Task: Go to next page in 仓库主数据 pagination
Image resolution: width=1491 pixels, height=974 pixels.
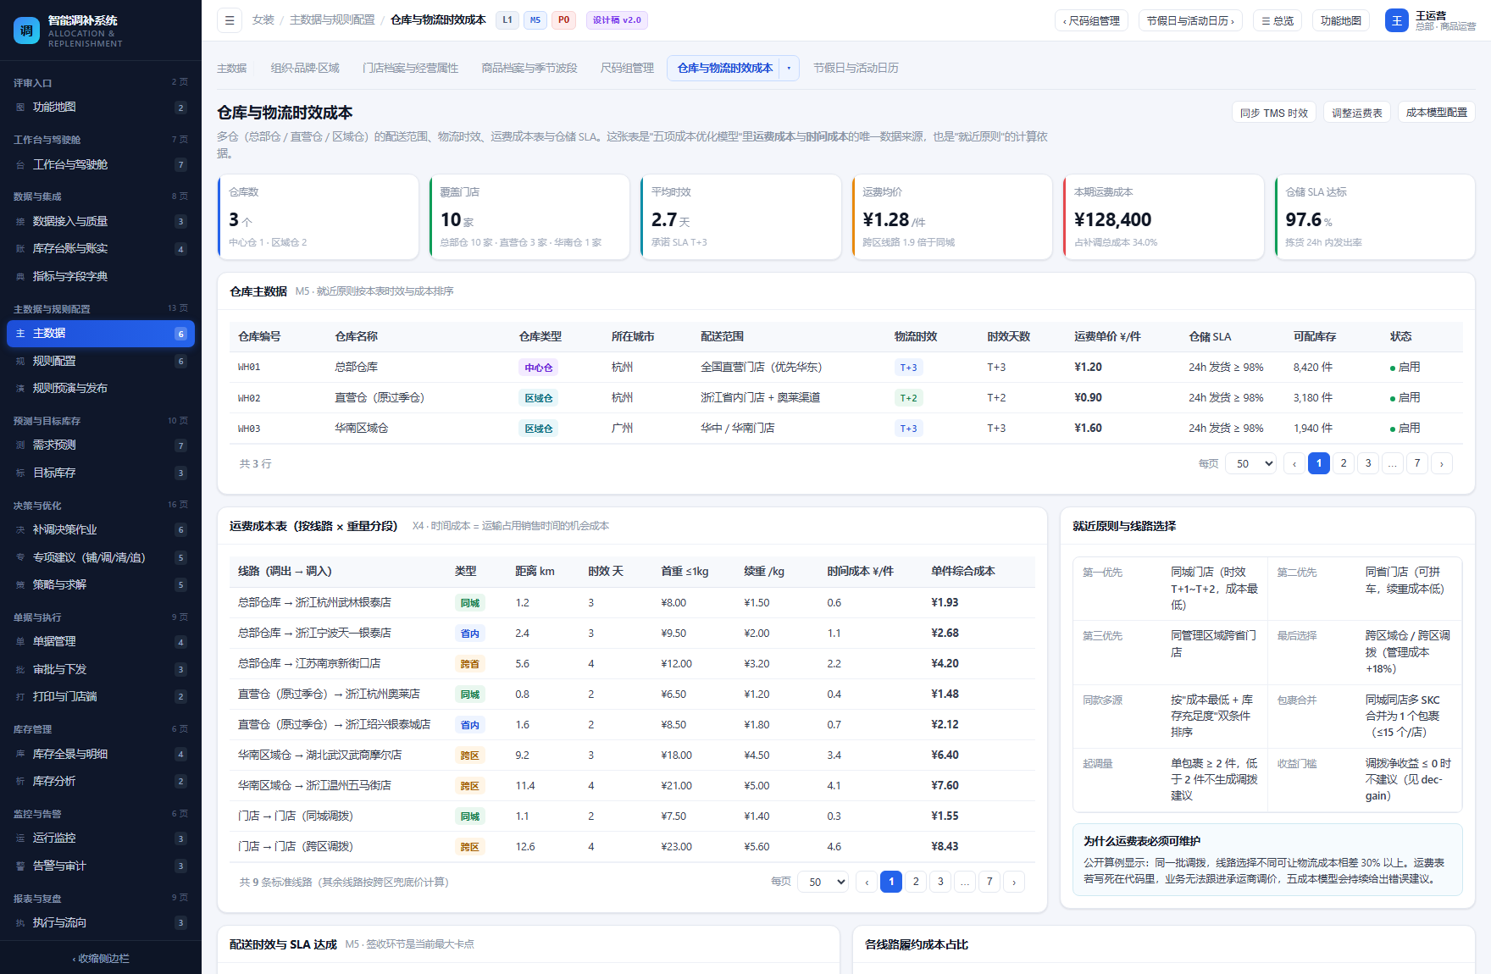Action: [x=1442, y=463]
